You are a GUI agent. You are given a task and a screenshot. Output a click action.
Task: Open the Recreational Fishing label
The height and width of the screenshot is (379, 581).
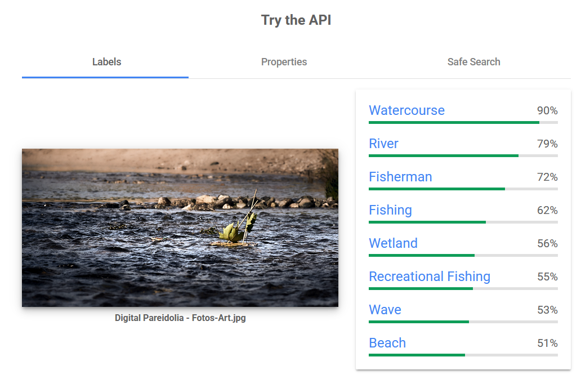430,277
